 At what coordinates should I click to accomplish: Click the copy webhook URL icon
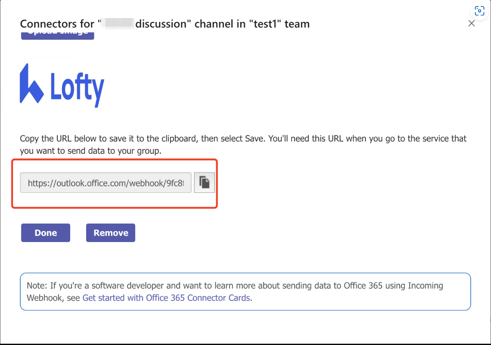tap(205, 183)
